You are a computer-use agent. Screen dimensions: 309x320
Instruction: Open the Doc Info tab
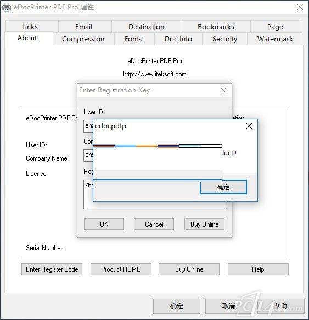tap(178, 39)
